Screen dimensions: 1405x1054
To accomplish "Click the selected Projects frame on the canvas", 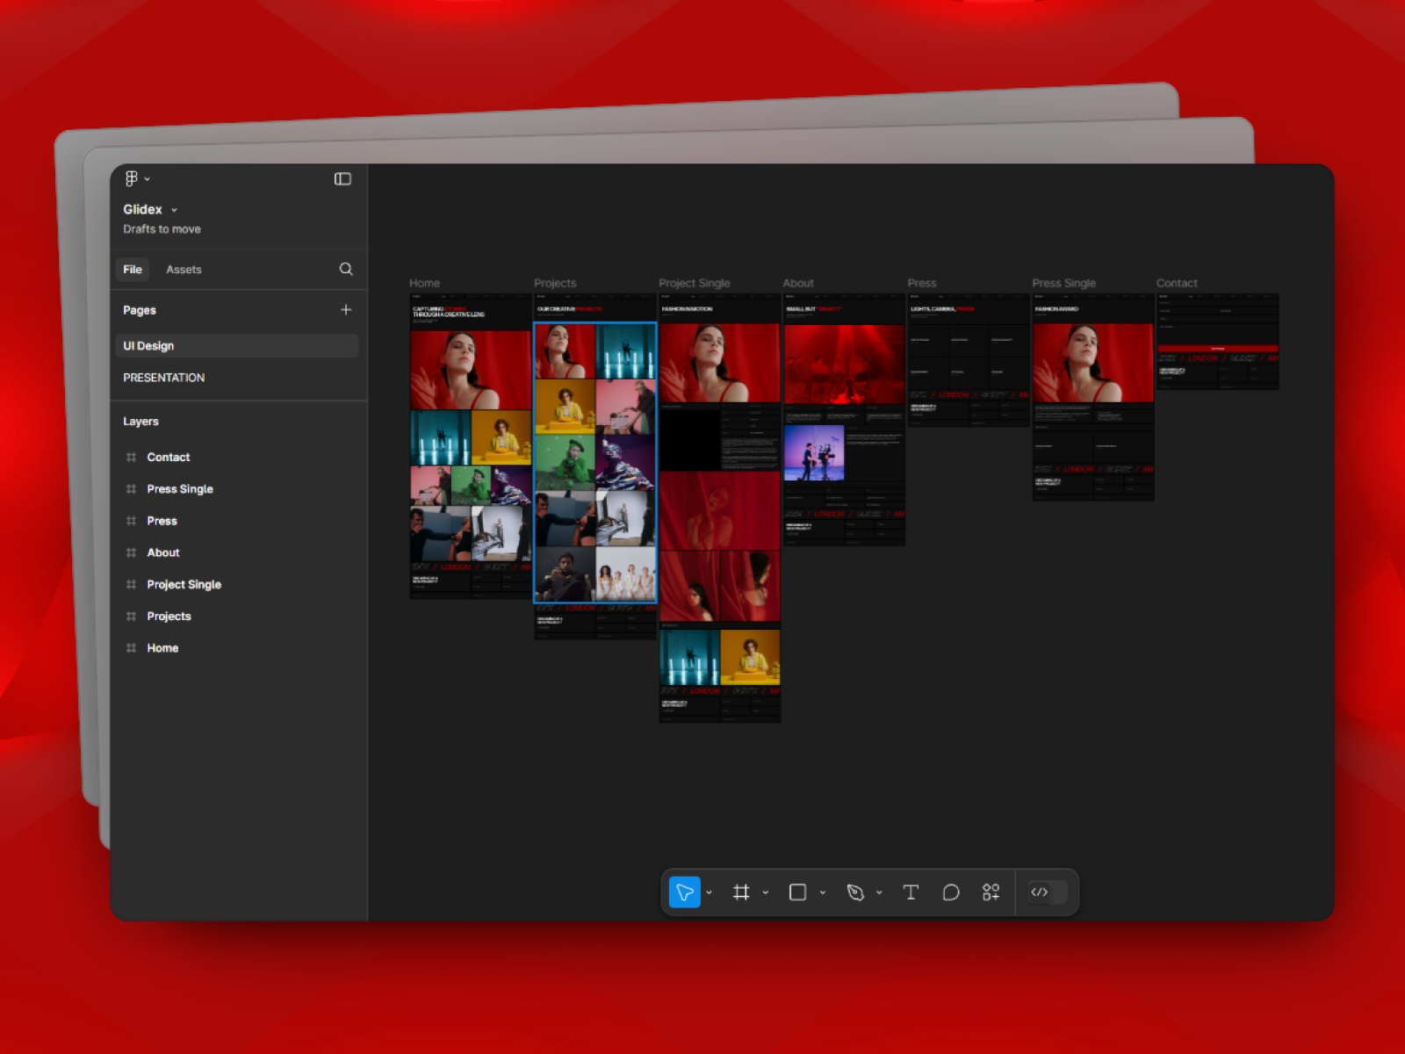I will pyautogui.click(x=594, y=461).
